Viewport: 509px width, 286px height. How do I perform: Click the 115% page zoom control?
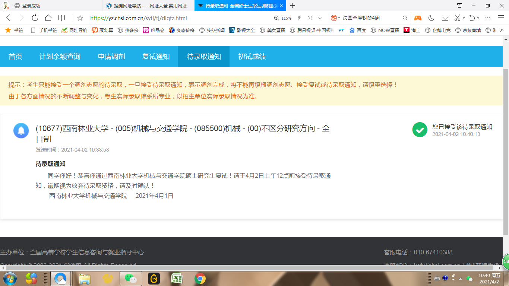283,18
